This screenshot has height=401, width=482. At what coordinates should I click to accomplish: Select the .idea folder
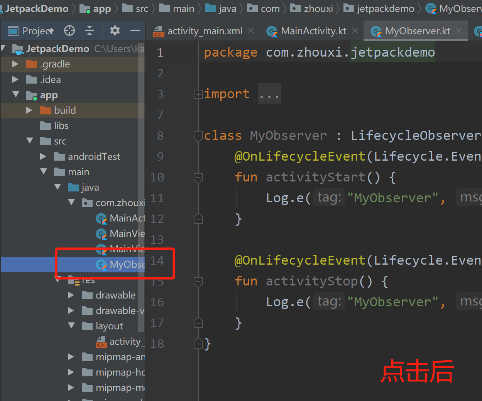click(73, 79)
